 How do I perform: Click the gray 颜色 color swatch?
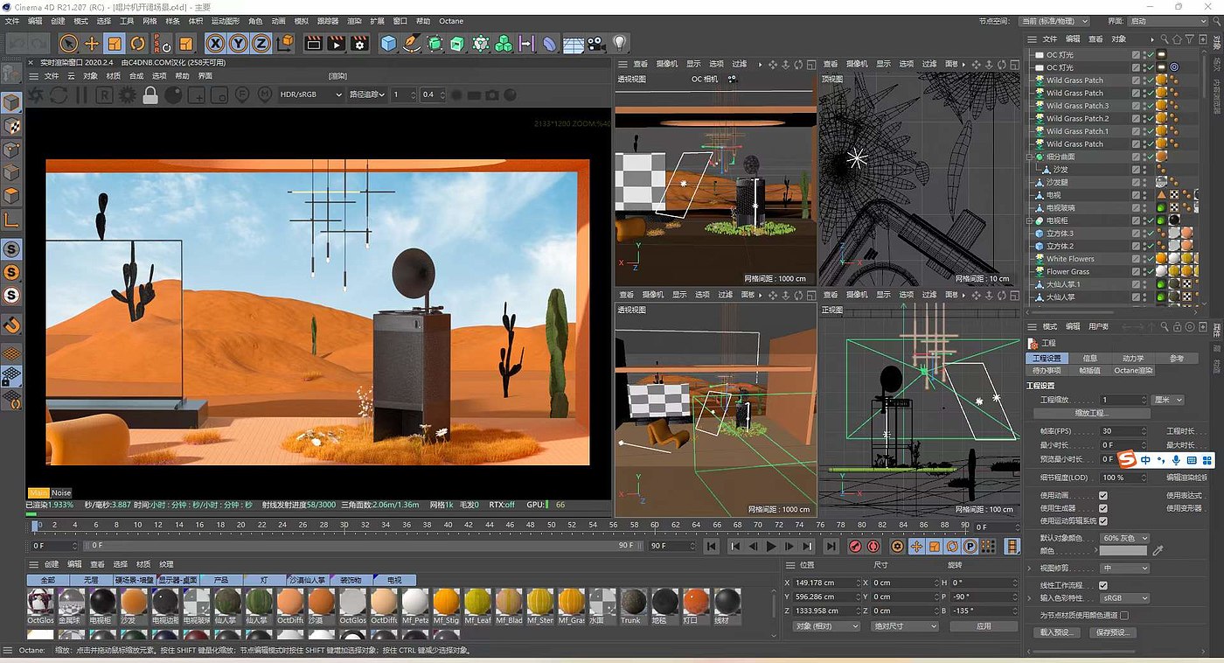click(x=1123, y=551)
